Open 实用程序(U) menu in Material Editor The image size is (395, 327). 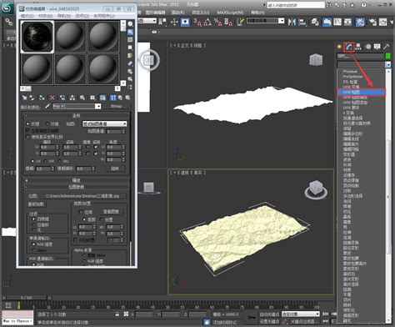click(x=104, y=16)
